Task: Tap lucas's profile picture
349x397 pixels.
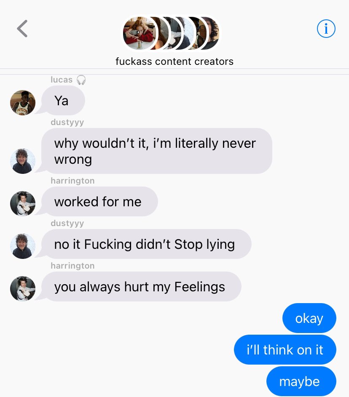Action: (x=23, y=103)
